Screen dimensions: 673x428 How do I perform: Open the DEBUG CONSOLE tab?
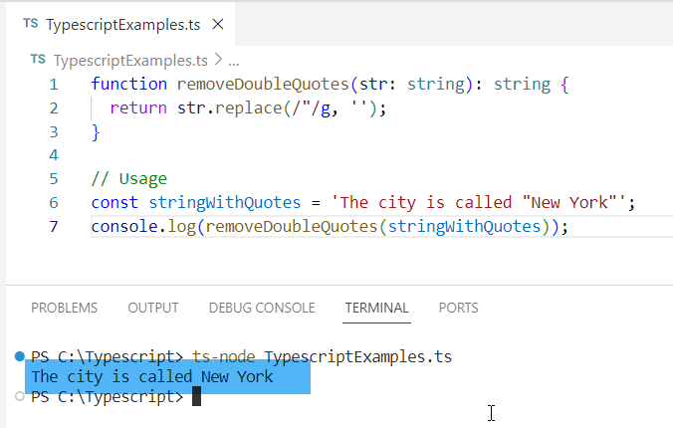(x=262, y=308)
